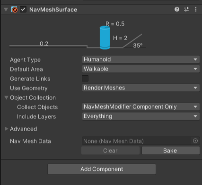Click the 0.2 step height text

pyautogui.click(x=44, y=44)
